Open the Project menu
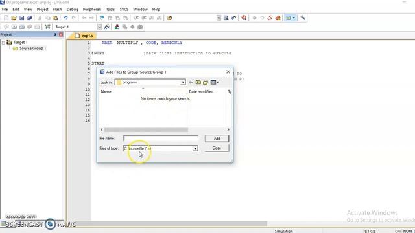Viewport: 415px width, 233px height. tap(42, 9)
